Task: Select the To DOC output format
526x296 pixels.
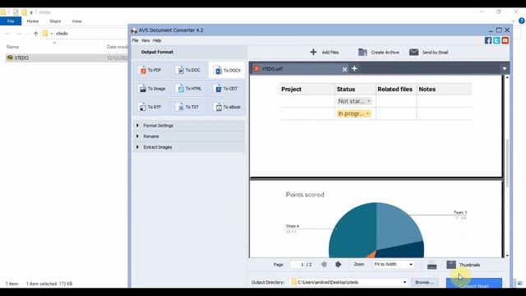Action: (189, 70)
